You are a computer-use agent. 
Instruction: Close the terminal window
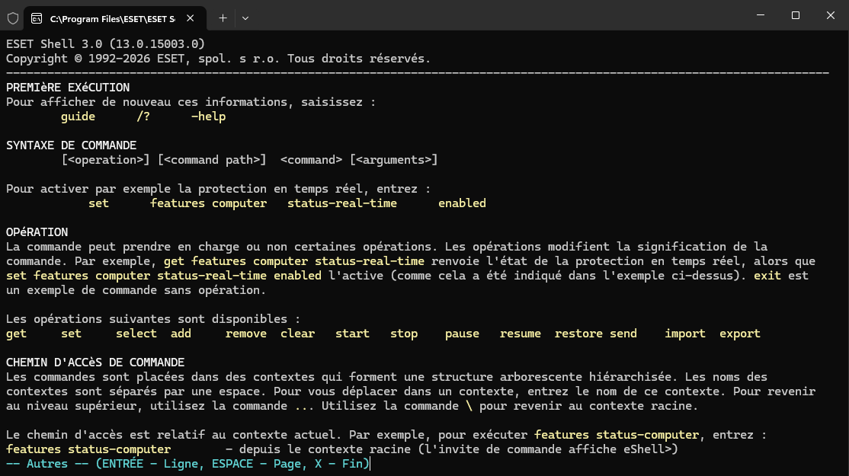coord(831,15)
